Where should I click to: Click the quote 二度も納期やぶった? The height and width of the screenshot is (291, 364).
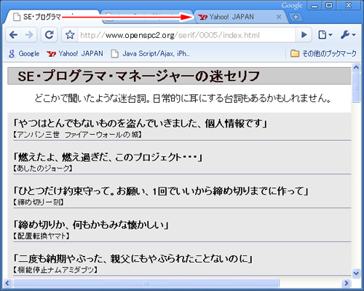(x=61, y=259)
